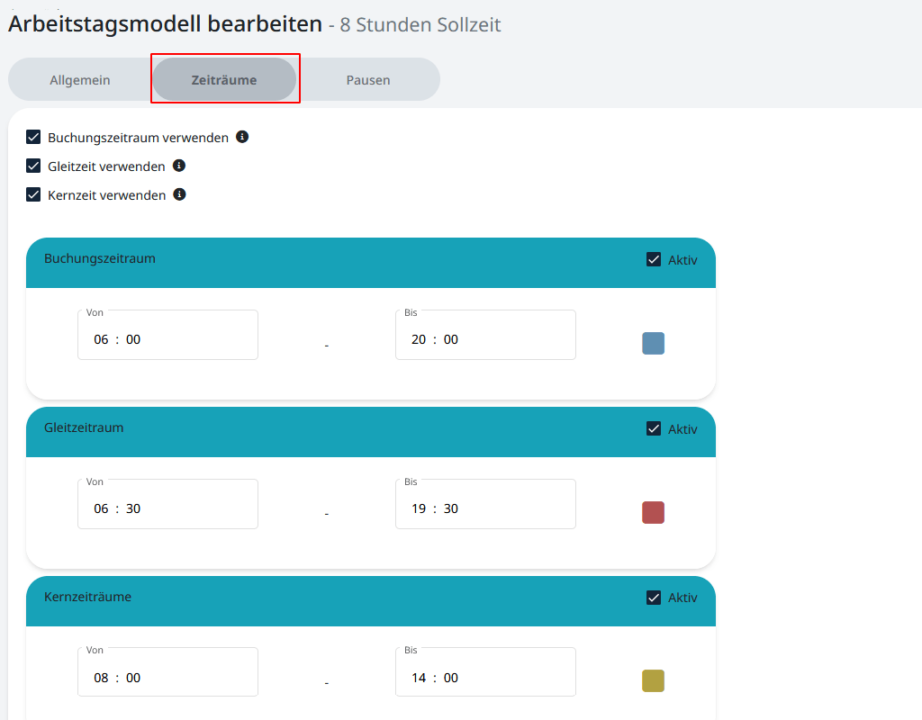Focus Gleitzeitraum Von field showing 06:30
The height and width of the screenshot is (720, 922).
(x=167, y=508)
